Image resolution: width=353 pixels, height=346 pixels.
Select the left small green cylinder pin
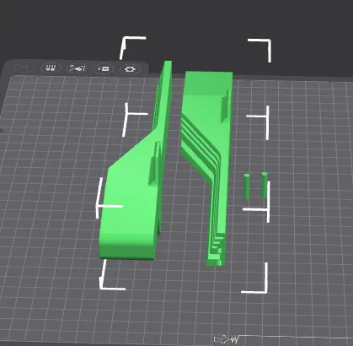coord(247,187)
